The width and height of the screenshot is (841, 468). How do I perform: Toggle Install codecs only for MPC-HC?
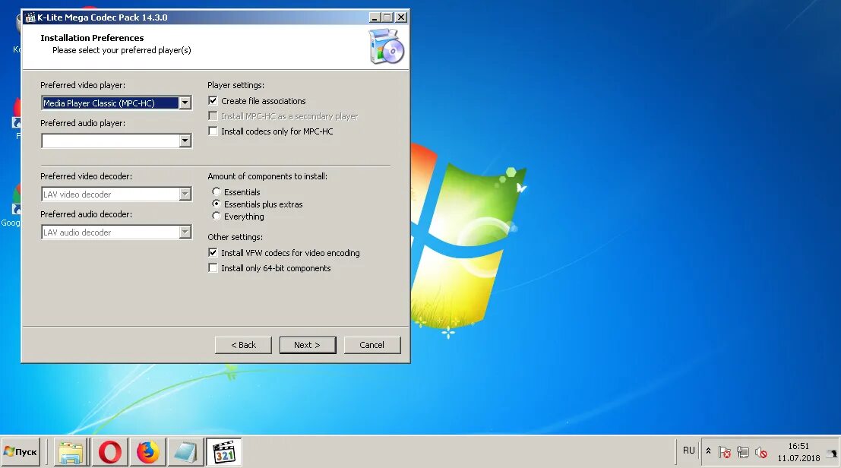[213, 131]
